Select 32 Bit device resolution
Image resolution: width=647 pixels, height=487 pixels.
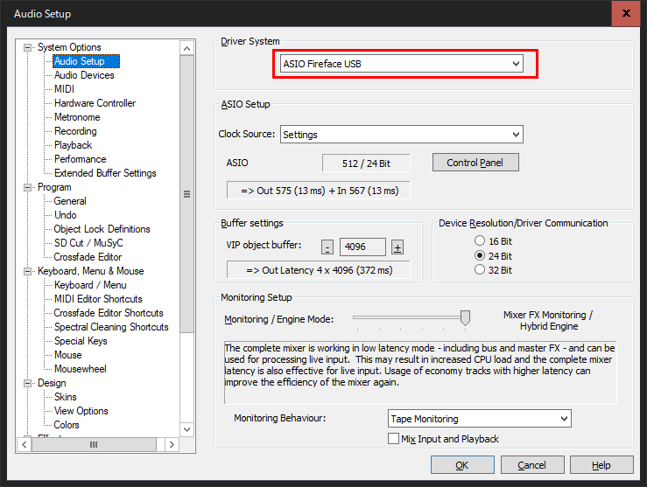point(479,270)
